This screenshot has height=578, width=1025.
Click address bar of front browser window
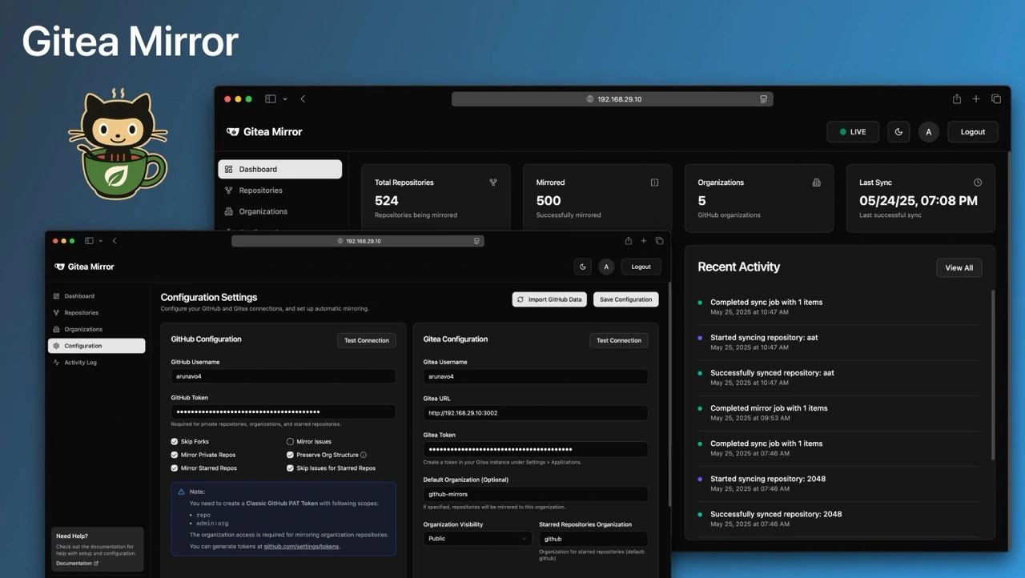pos(358,241)
